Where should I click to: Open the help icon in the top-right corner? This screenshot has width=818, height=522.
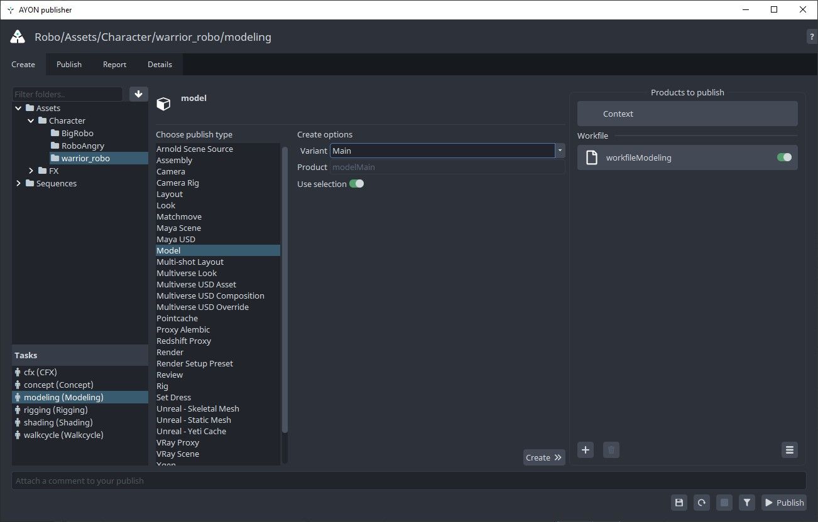pos(811,36)
